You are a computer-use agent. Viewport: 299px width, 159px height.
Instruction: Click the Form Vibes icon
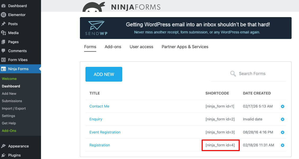[x=3, y=60]
